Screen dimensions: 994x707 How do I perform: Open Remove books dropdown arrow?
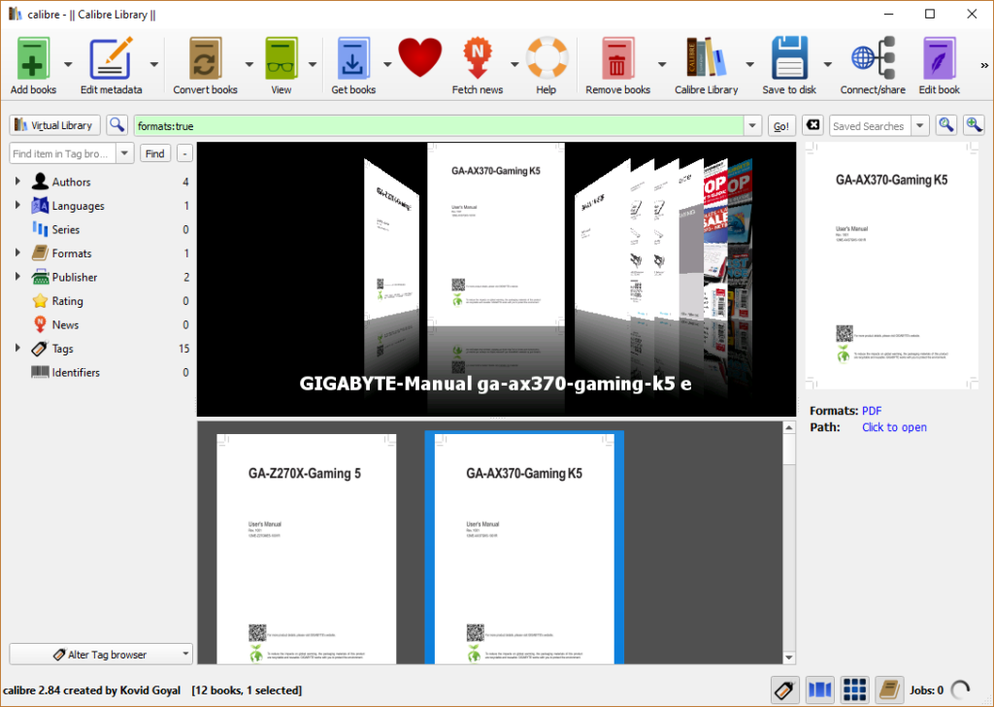[x=662, y=65]
